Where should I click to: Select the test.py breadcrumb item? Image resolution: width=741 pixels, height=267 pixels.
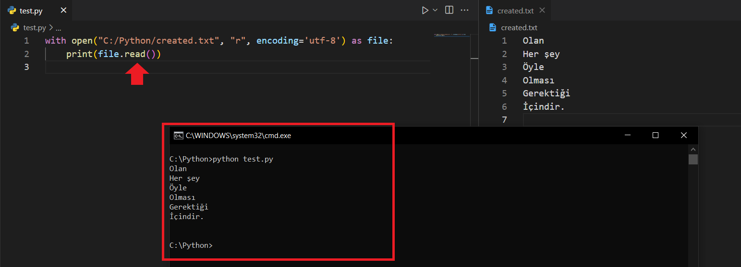pos(36,28)
